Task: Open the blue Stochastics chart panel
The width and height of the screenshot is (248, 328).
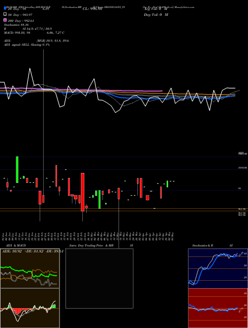Action: pos(218,268)
